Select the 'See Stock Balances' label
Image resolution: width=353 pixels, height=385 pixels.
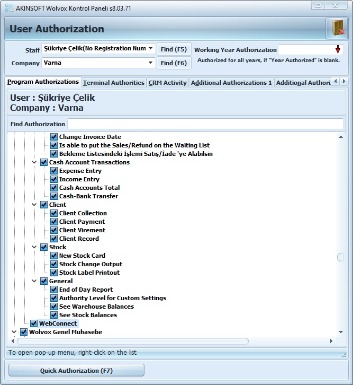click(x=88, y=315)
